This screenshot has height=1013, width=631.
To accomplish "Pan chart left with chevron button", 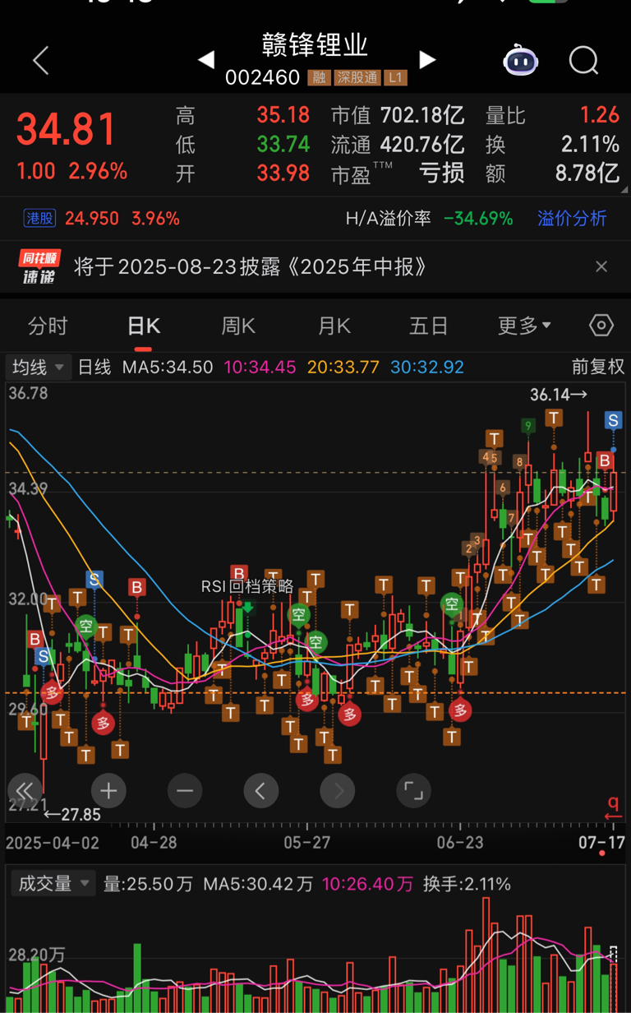I will (x=261, y=791).
